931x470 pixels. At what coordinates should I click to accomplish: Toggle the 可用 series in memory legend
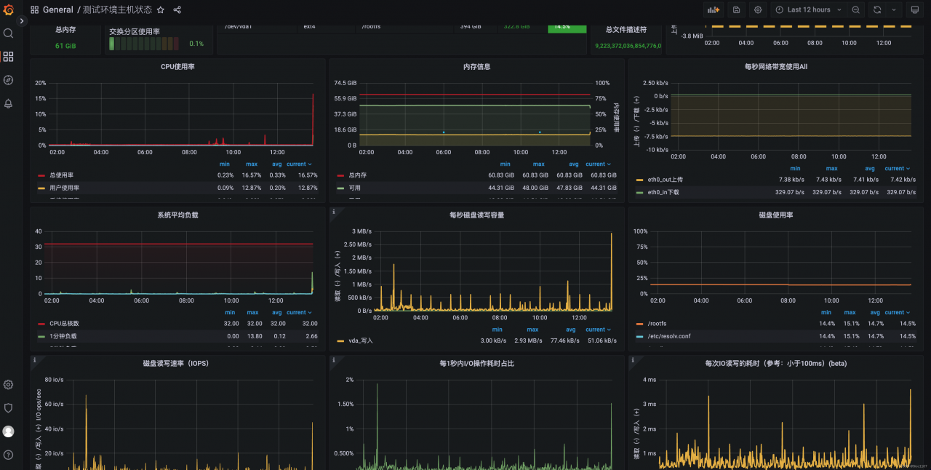[354, 187]
